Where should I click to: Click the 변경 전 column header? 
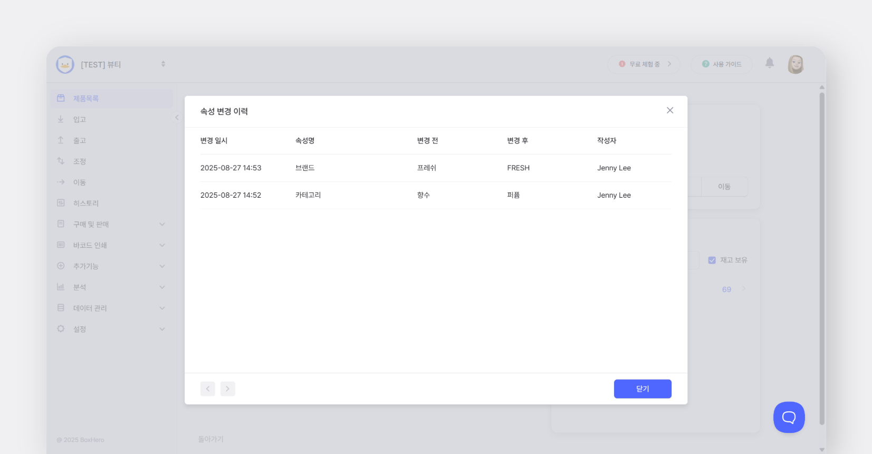point(428,141)
